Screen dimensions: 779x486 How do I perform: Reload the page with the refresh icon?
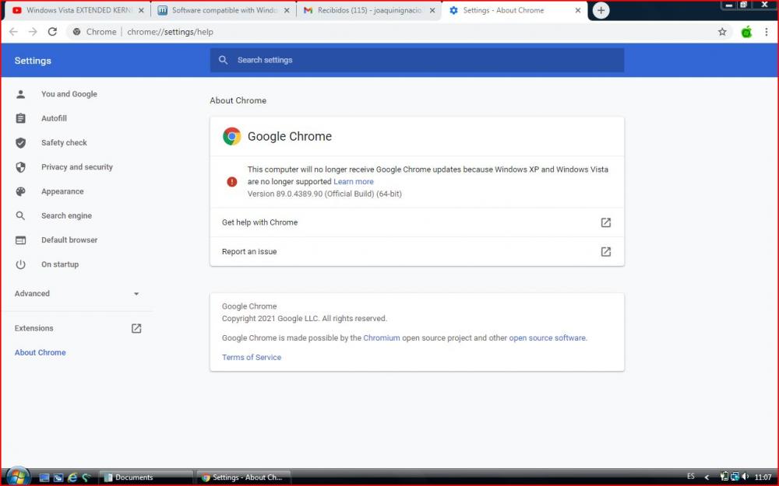(x=52, y=32)
